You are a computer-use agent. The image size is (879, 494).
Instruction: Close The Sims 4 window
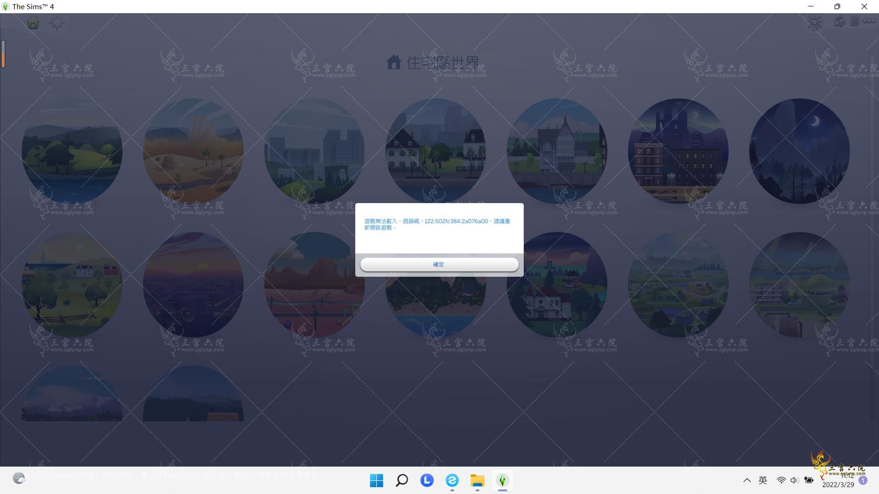click(864, 6)
